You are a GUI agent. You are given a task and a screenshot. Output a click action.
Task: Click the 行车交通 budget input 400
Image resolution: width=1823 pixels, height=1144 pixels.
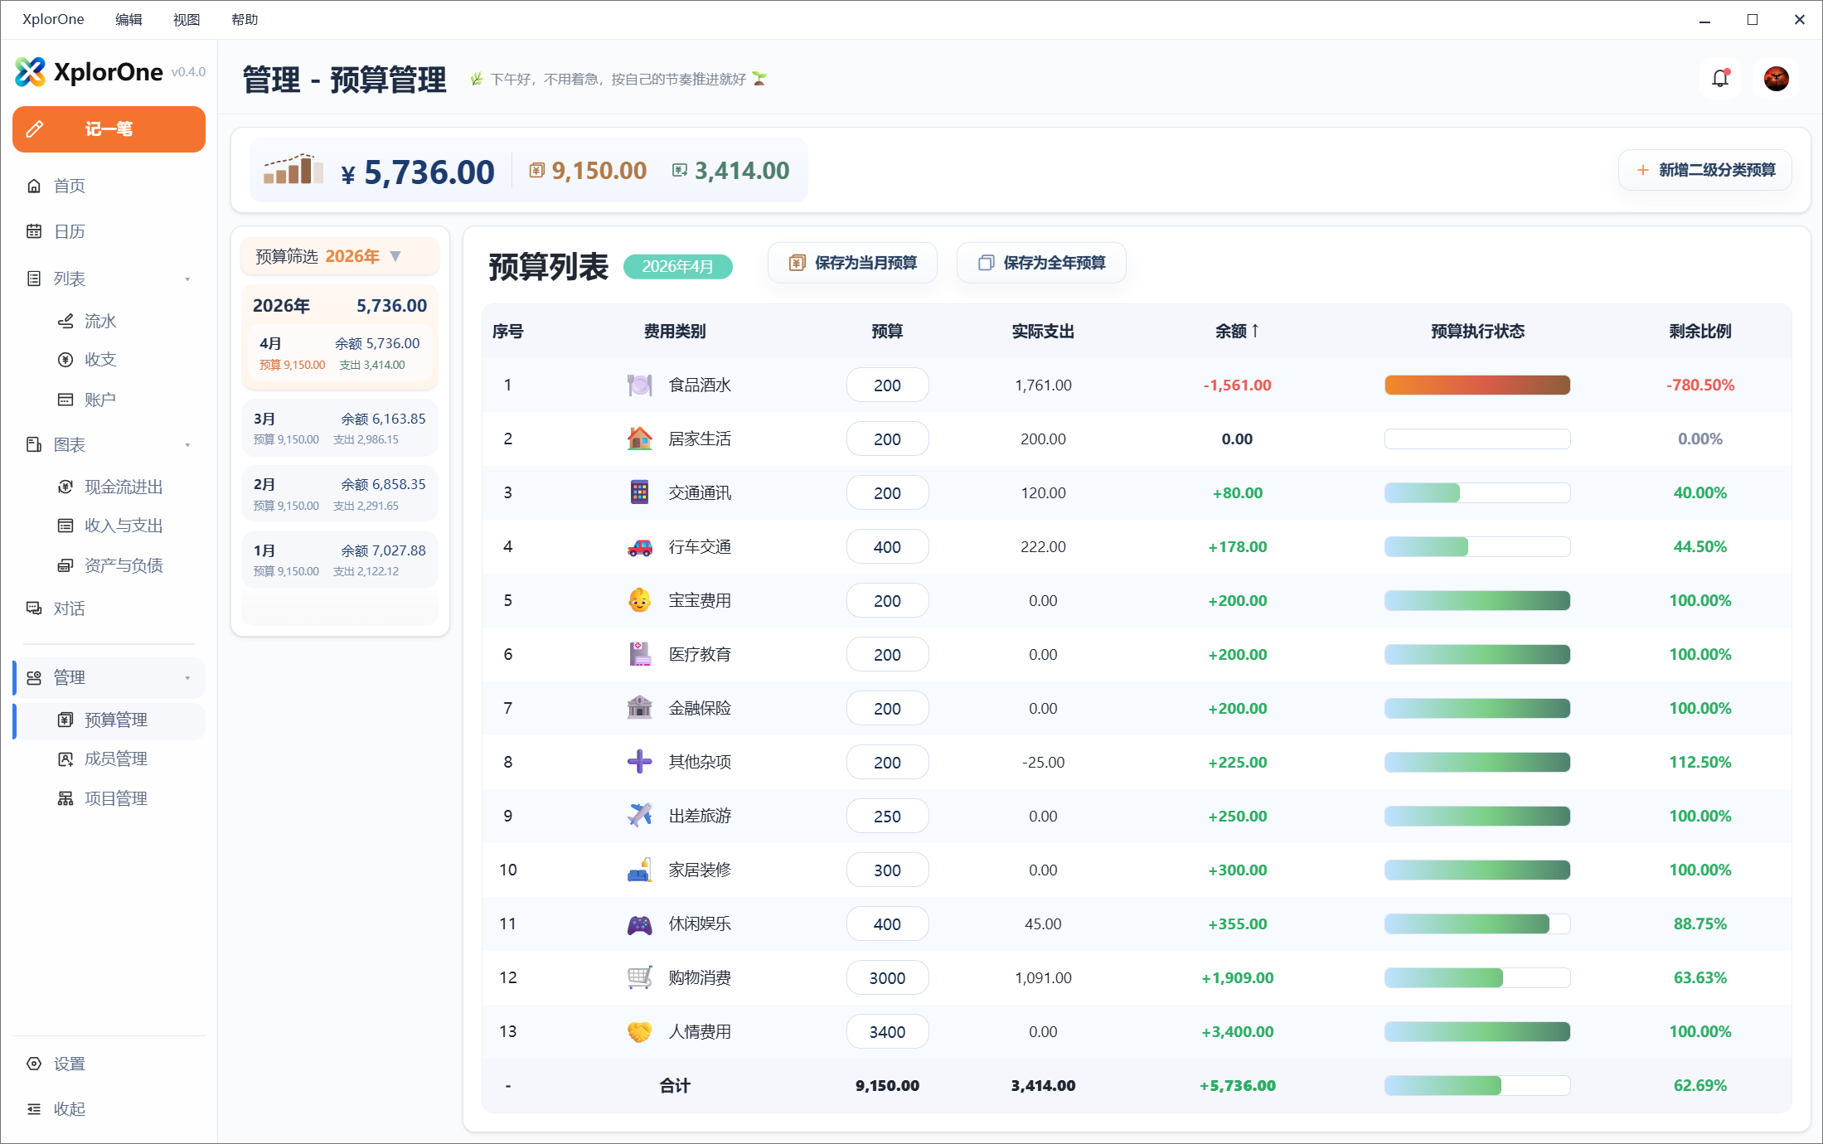coord(887,546)
